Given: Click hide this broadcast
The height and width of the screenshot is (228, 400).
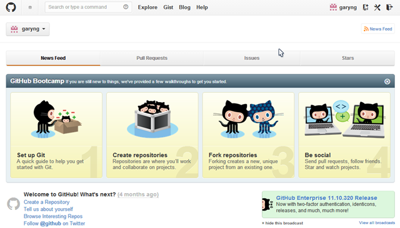Looking at the screenshot, I should pos(282,223).
